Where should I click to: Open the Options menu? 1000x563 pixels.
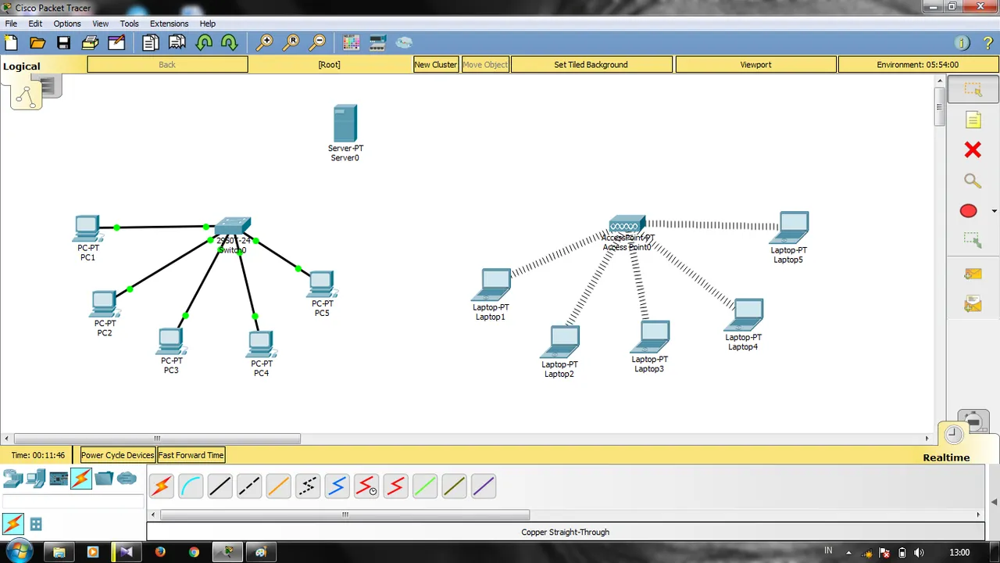pyautogui.click(x=67, y=23)
